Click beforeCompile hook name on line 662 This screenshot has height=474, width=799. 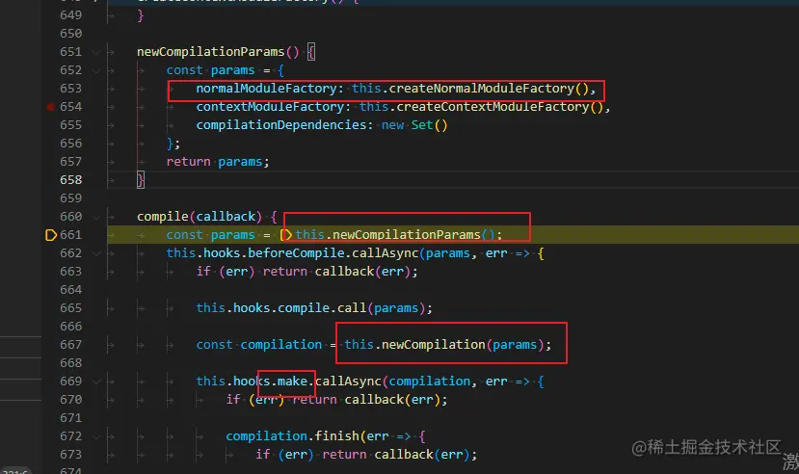(x=296, y=253)
